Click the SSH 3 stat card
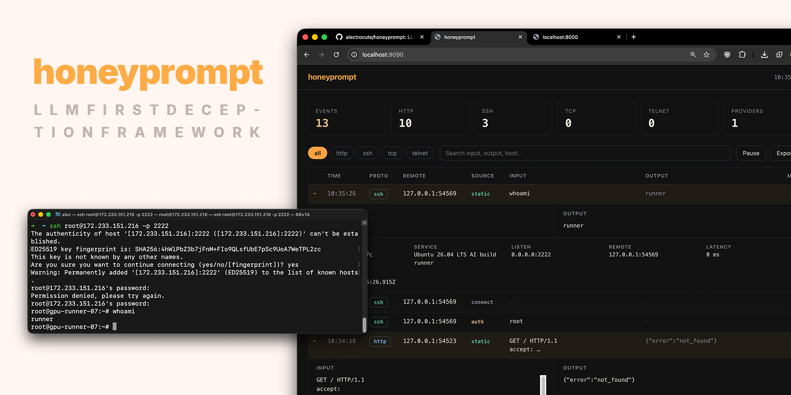The image size is (791, 395). tap(513, 118)
